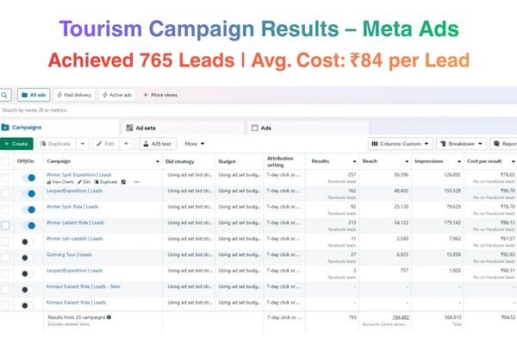The height and width of the screenshot is (345, 517).
Task: Open the Reach column header dropdown arrow
Action: pos(407,161)
